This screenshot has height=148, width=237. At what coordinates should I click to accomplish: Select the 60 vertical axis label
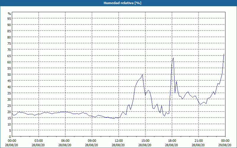pos(9,62)
